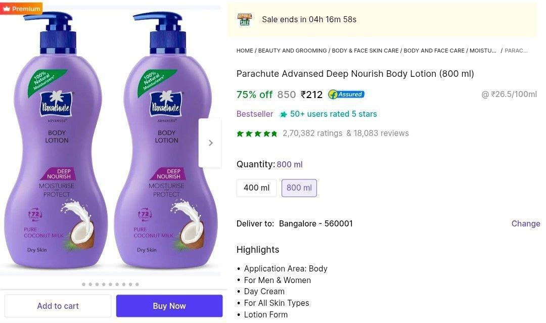Click the teal star beside '50+ users rated'

[x=284, y=114]
